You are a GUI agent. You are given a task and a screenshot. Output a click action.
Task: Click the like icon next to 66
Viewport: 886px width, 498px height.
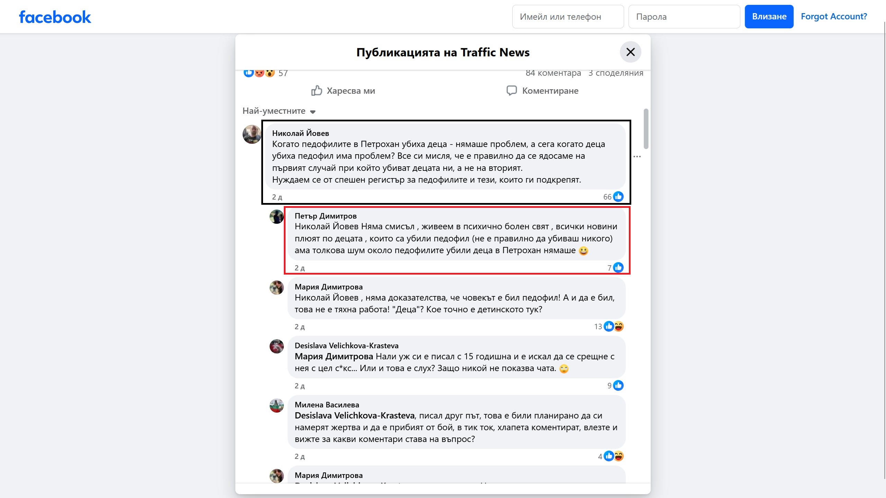618,197
